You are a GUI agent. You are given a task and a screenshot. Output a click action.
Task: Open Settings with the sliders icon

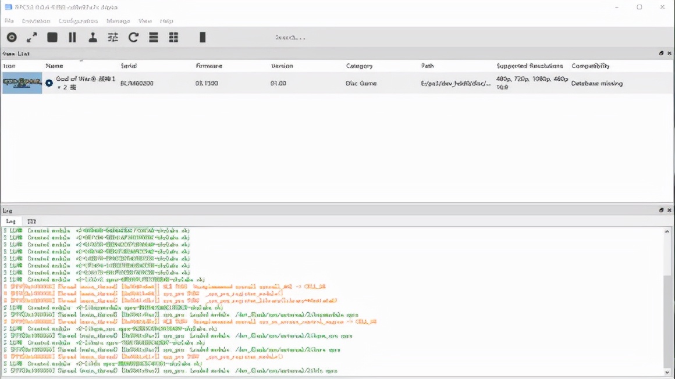pos(113,37)
